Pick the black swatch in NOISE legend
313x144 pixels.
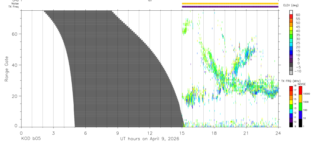301,123
